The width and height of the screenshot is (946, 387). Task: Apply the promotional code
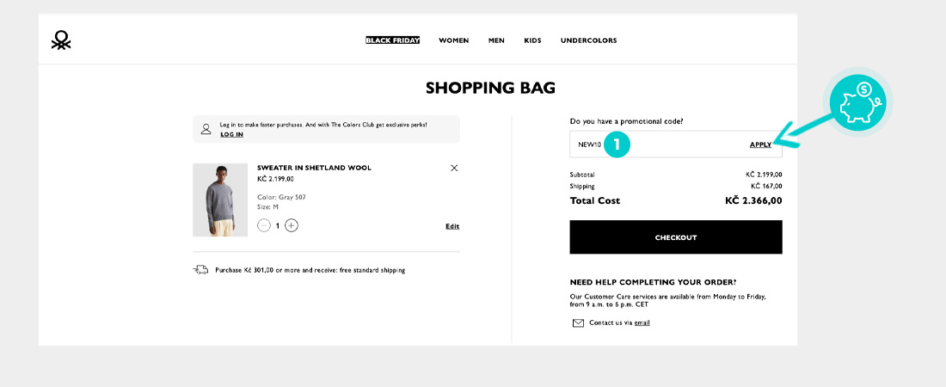coord(760,144)
